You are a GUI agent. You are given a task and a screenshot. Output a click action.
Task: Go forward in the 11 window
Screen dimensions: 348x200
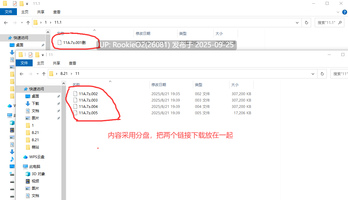tap(31, 74)
